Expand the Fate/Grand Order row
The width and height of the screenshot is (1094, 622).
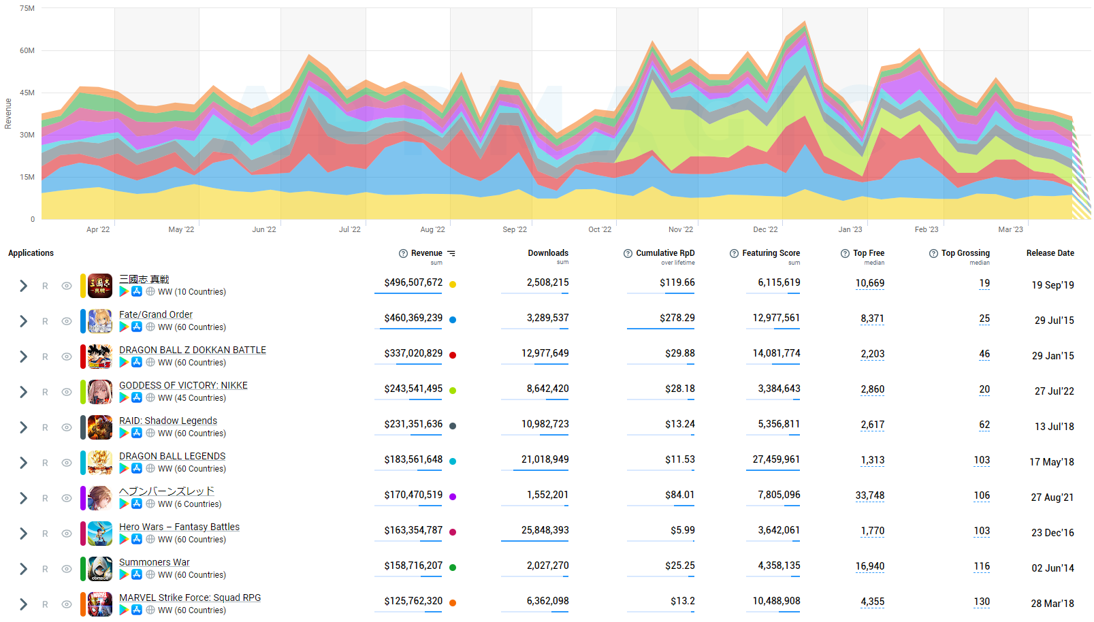[23, 321]
